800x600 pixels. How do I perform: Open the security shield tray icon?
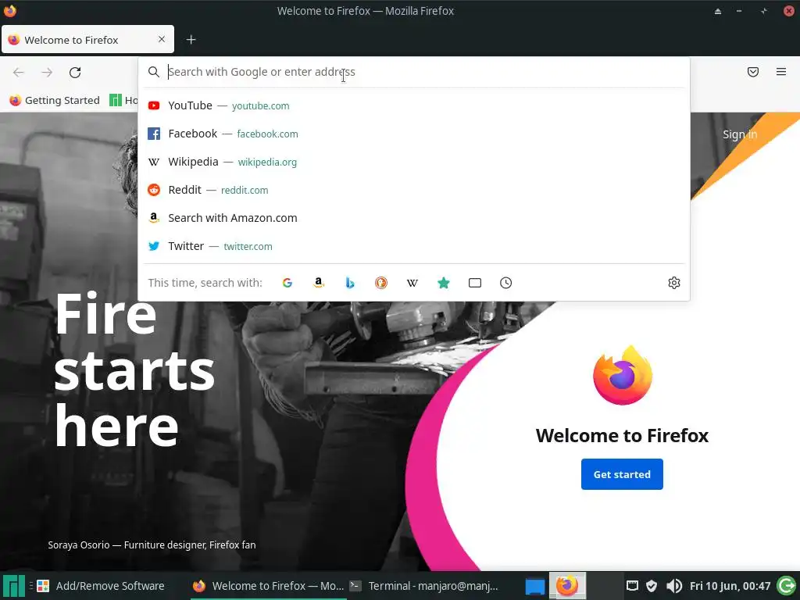[x=652, y=586]
